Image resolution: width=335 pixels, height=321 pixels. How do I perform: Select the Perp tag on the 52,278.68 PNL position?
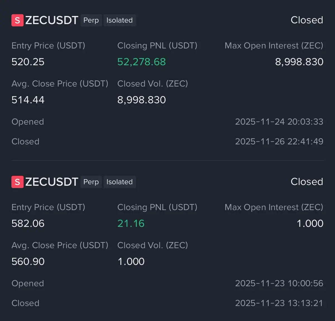tap(91, 20)
